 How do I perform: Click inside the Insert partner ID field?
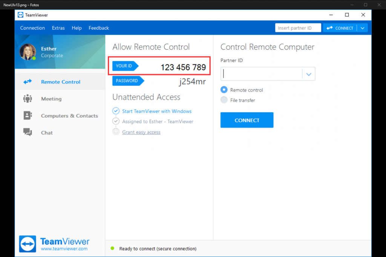tap(298, 28)
